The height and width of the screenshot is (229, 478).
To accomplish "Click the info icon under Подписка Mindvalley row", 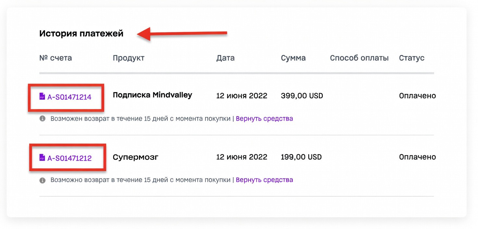I will (43, 119).
